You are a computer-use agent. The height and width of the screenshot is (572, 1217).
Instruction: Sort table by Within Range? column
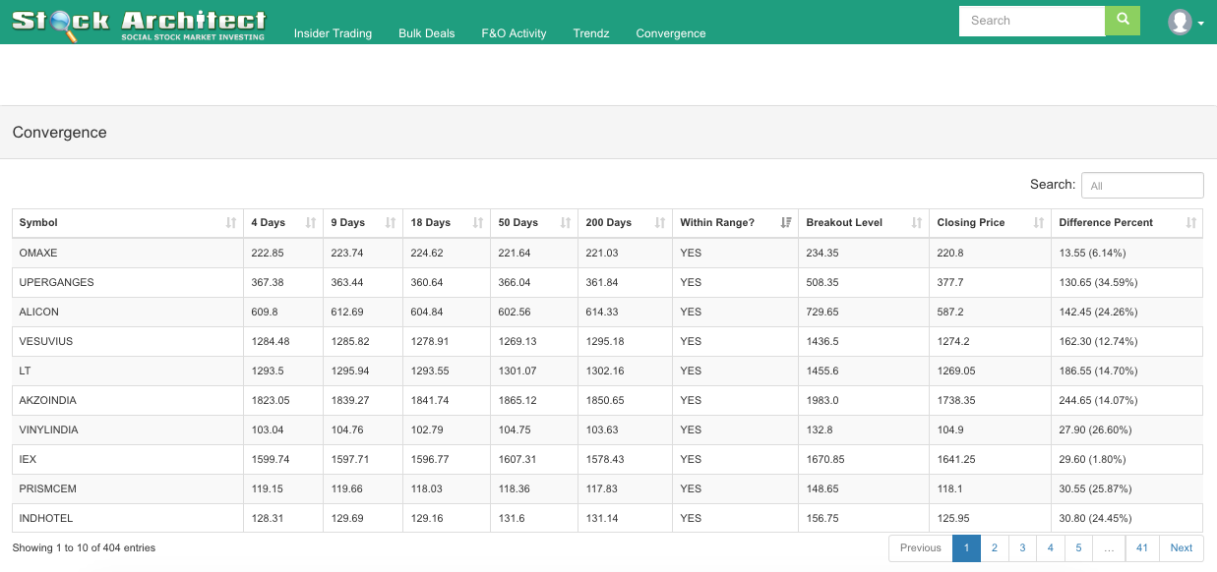736,223
